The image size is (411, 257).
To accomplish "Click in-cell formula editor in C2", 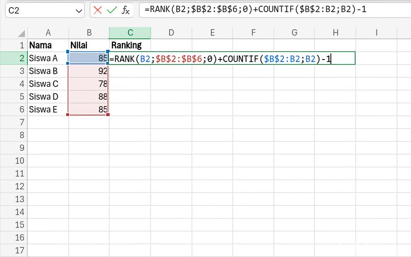I will 232,58.
